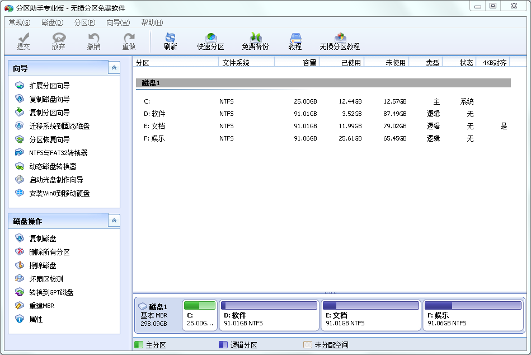Open the 磁盘(D) menu
Screen dimensions: 531x355
coord(52,22)
